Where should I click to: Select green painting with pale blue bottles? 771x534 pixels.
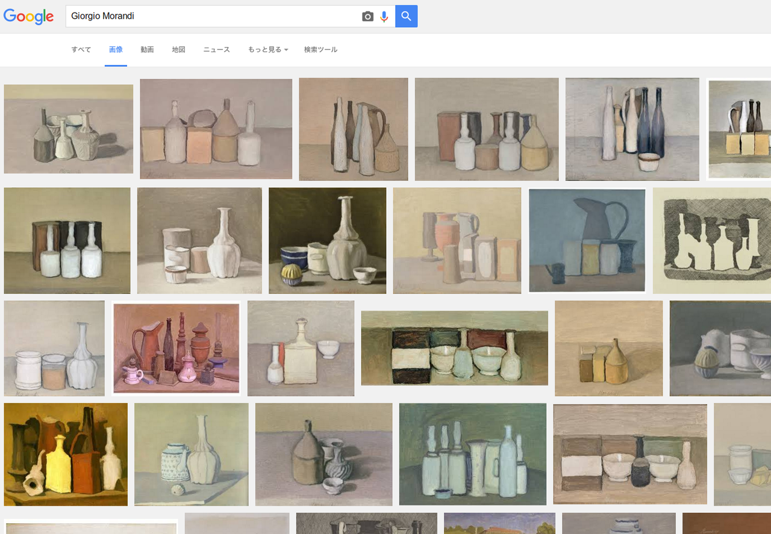(473, 454)
